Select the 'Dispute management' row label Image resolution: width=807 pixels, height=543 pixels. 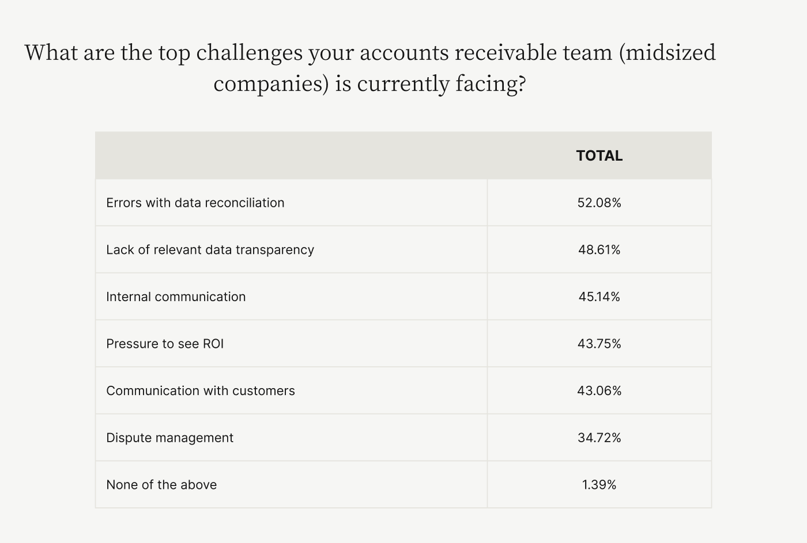point(169,438)
